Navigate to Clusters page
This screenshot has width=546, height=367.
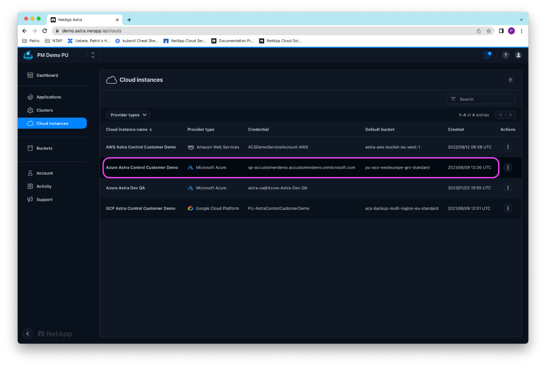[44, 110]
